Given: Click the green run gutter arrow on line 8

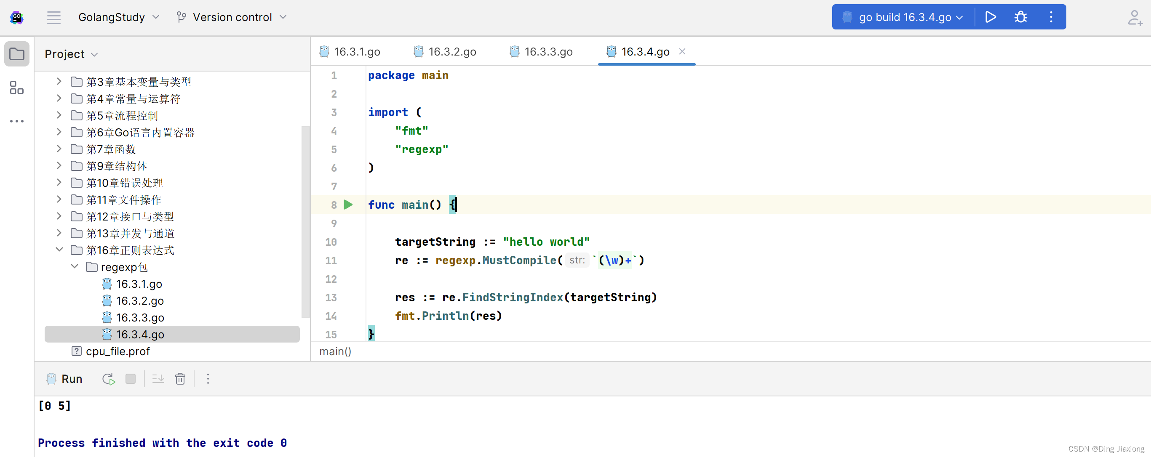Looking at the screenshot, I should pyautogui.click(x=348, y=205).
